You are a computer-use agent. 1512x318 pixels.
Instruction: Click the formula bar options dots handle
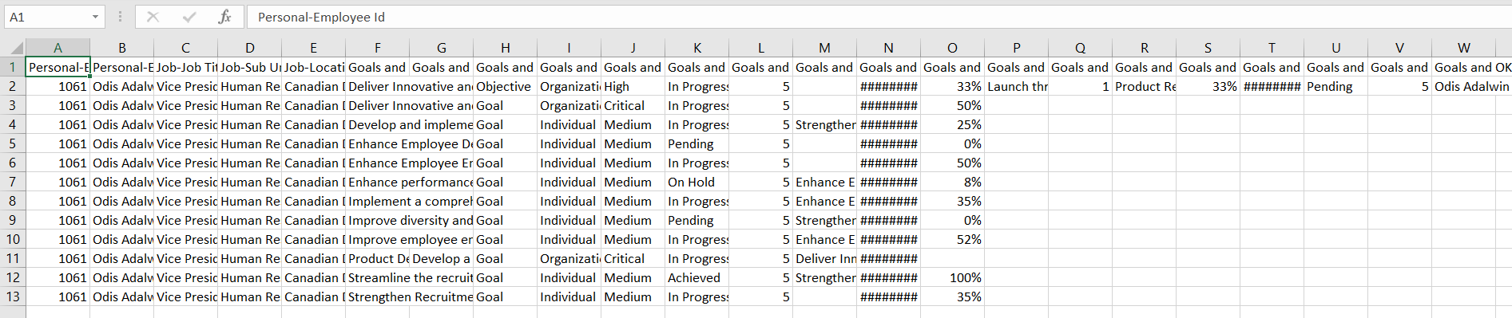(120, 17)
